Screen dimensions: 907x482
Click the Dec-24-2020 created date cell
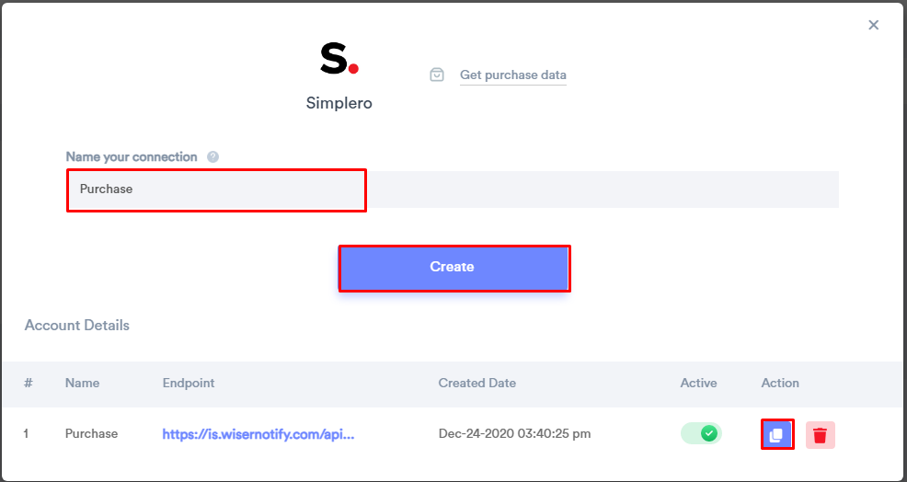point(515,434)
